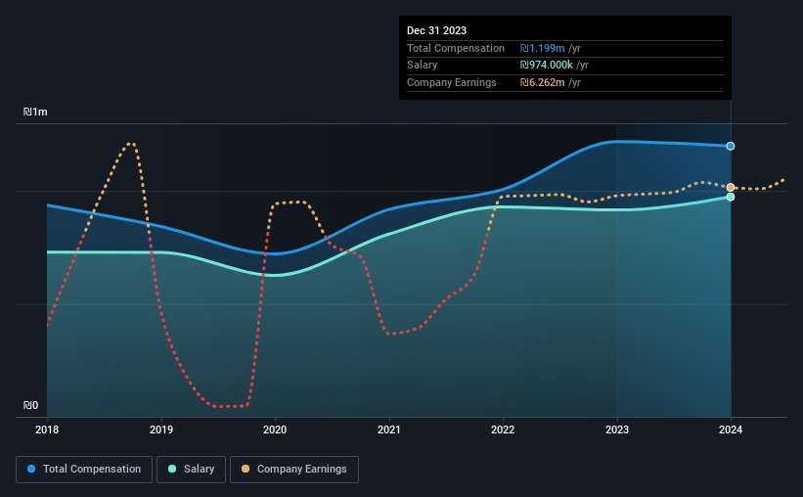
Task: Click the 2020 x-axis label
Action: coord(275,429)
